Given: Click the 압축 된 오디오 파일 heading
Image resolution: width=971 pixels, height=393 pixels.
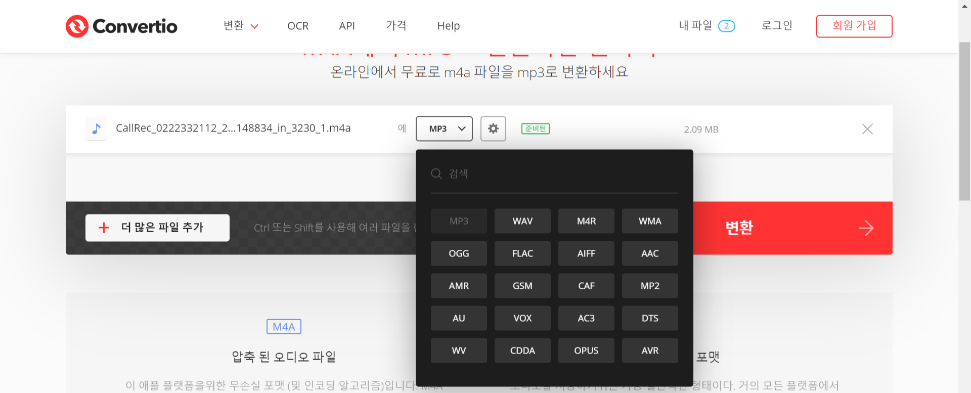Looking at the screenshot, I should click(284, 357).
